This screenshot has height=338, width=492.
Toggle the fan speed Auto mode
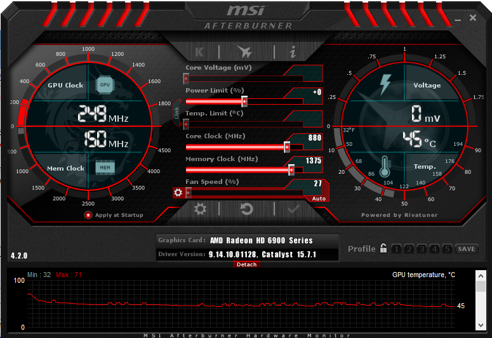click(319, 198)
